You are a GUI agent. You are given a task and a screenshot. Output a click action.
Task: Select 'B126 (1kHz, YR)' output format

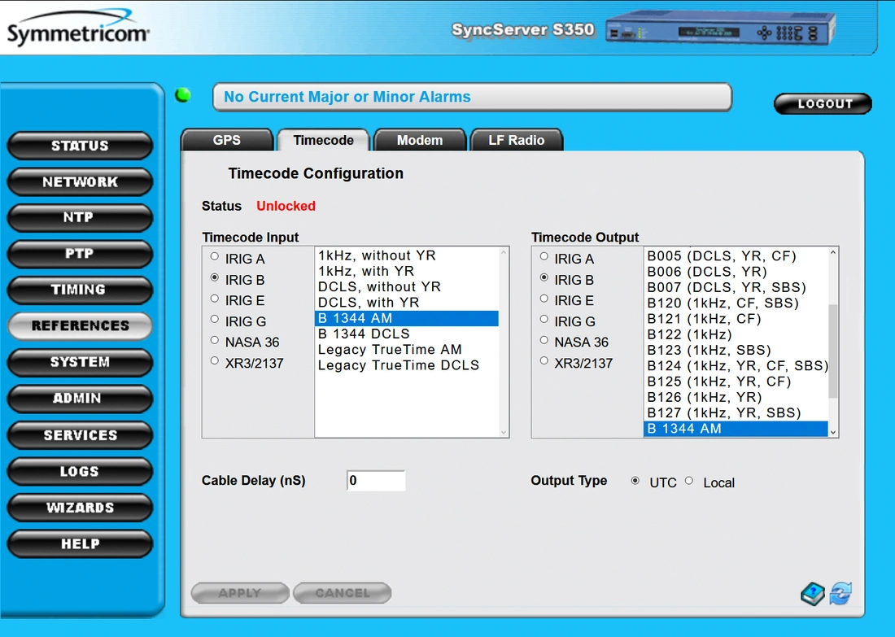pos(736,397)
